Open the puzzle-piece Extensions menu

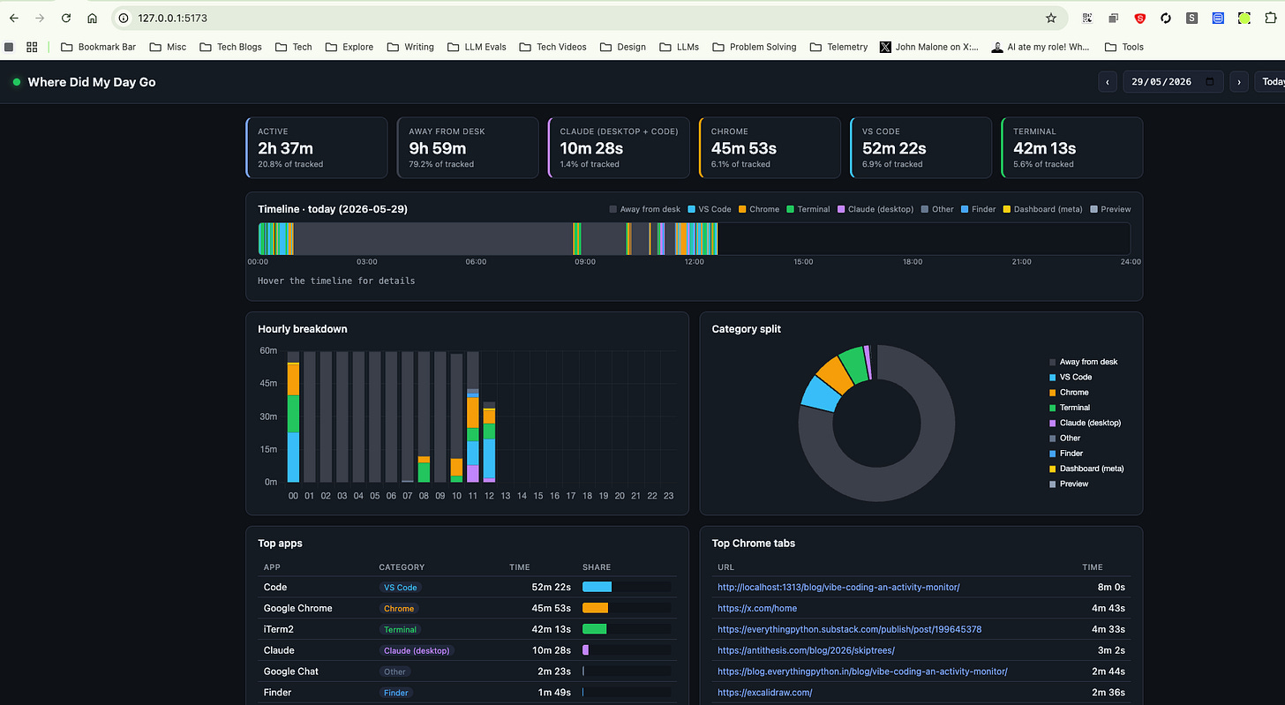click(1271, 18)
